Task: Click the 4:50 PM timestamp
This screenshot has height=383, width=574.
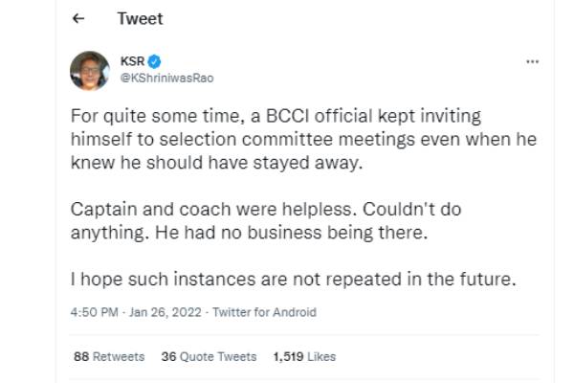Action: [93, 312]
